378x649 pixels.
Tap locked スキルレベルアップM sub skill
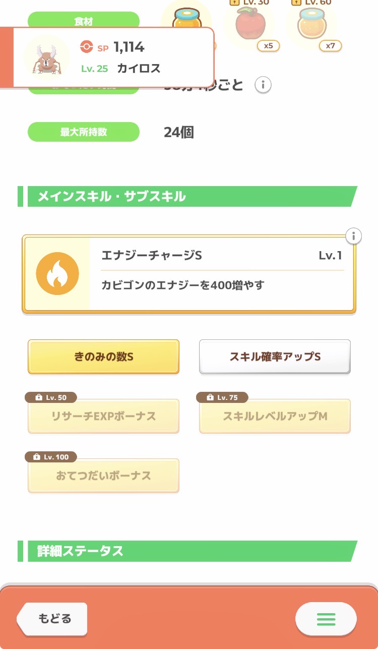pyautogui.click(x=275, y=417)
